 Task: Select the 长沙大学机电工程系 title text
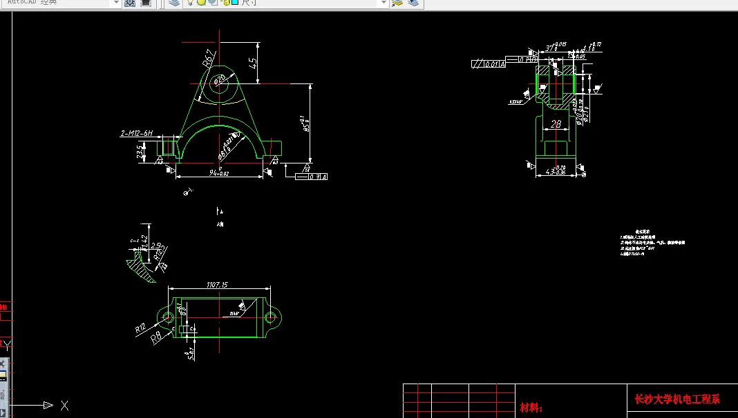(x=677, y=399)
